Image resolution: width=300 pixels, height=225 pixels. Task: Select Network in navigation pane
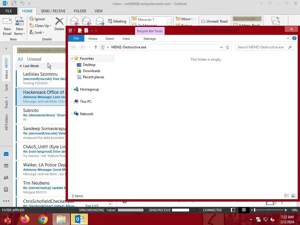click(86, 114)
